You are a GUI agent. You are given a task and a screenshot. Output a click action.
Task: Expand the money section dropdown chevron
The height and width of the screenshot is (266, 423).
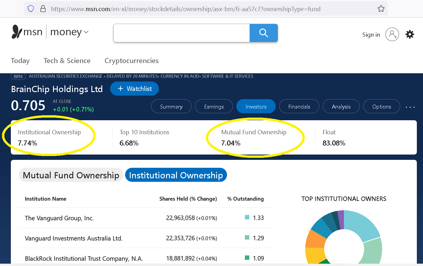[86, 32]
